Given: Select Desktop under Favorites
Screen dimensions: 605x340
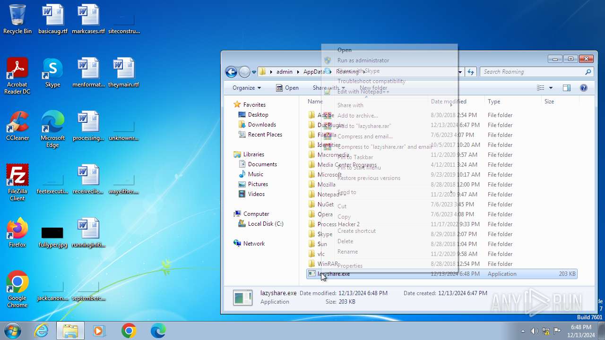Looking at the screenshot, I should [x=258, y=115].
